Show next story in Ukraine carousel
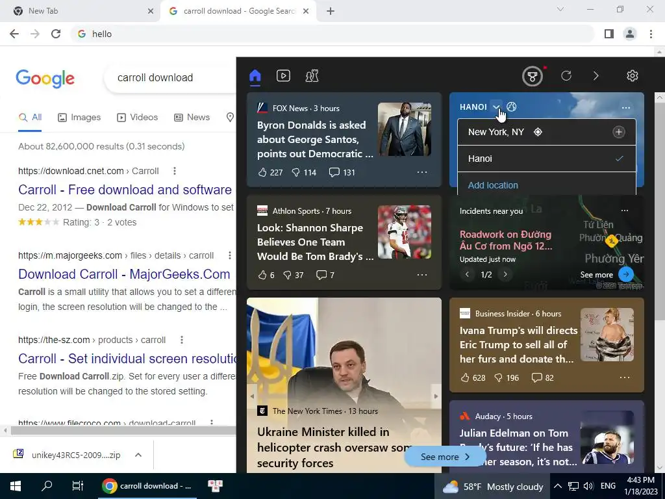 436,396
